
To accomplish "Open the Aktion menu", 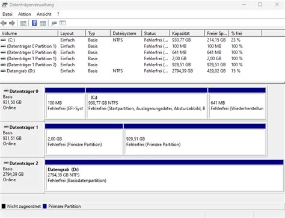I will (x=25, y=14).
